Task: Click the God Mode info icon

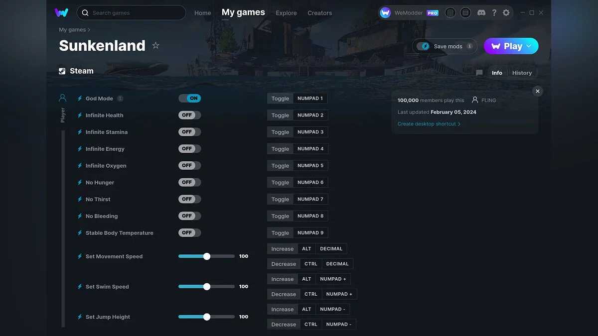Action: coord(120,99)
